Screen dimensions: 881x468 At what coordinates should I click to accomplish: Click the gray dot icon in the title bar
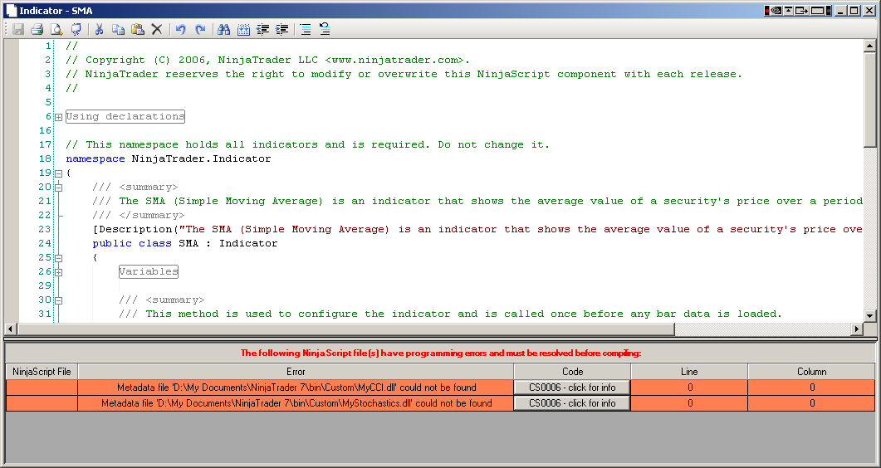829,11
